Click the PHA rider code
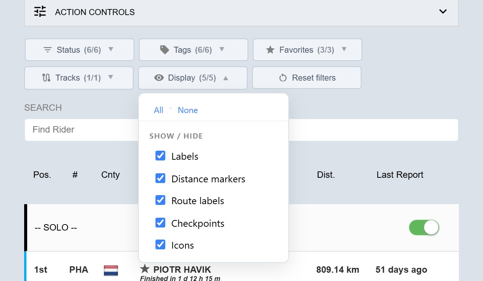Screen dimensions: 483x281 [79, 270]
